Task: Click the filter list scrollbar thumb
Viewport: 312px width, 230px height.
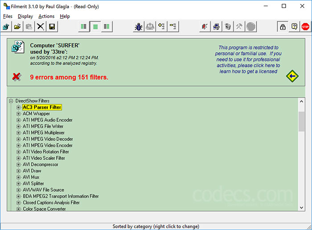Action: click(301, 121)
